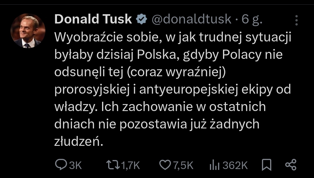Image resolution: width=314 pixels, height=178 pixels.
Task: Click the 1,7K retweet count
Action: click(x=130, y=165)
